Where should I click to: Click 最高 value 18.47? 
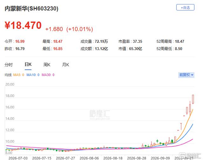pos(58,42)
